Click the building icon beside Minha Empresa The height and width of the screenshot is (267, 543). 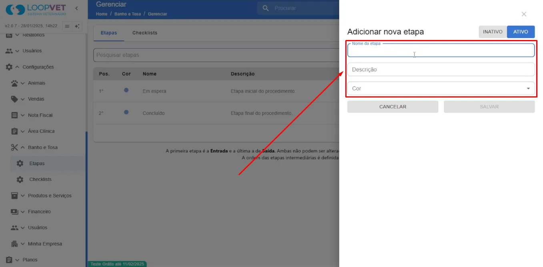[14, 244]
